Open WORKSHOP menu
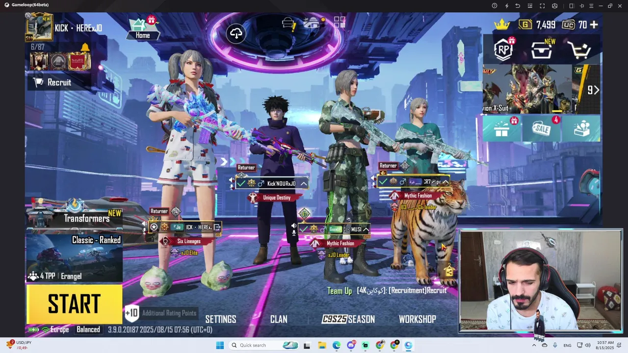628x353 pixels. (x=418, y=319)
